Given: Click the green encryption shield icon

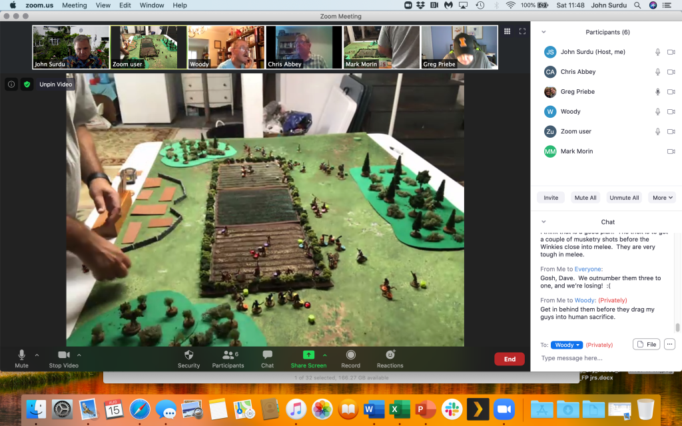Looking at the screenshot, I should point(27,85).
